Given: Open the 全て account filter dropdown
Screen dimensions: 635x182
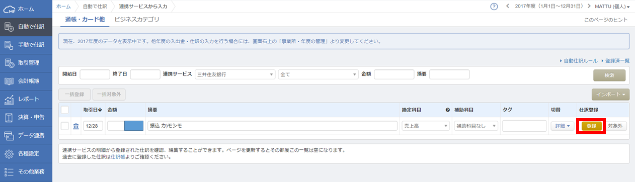Looking at the screenshot, I should (x=318, y=74).
